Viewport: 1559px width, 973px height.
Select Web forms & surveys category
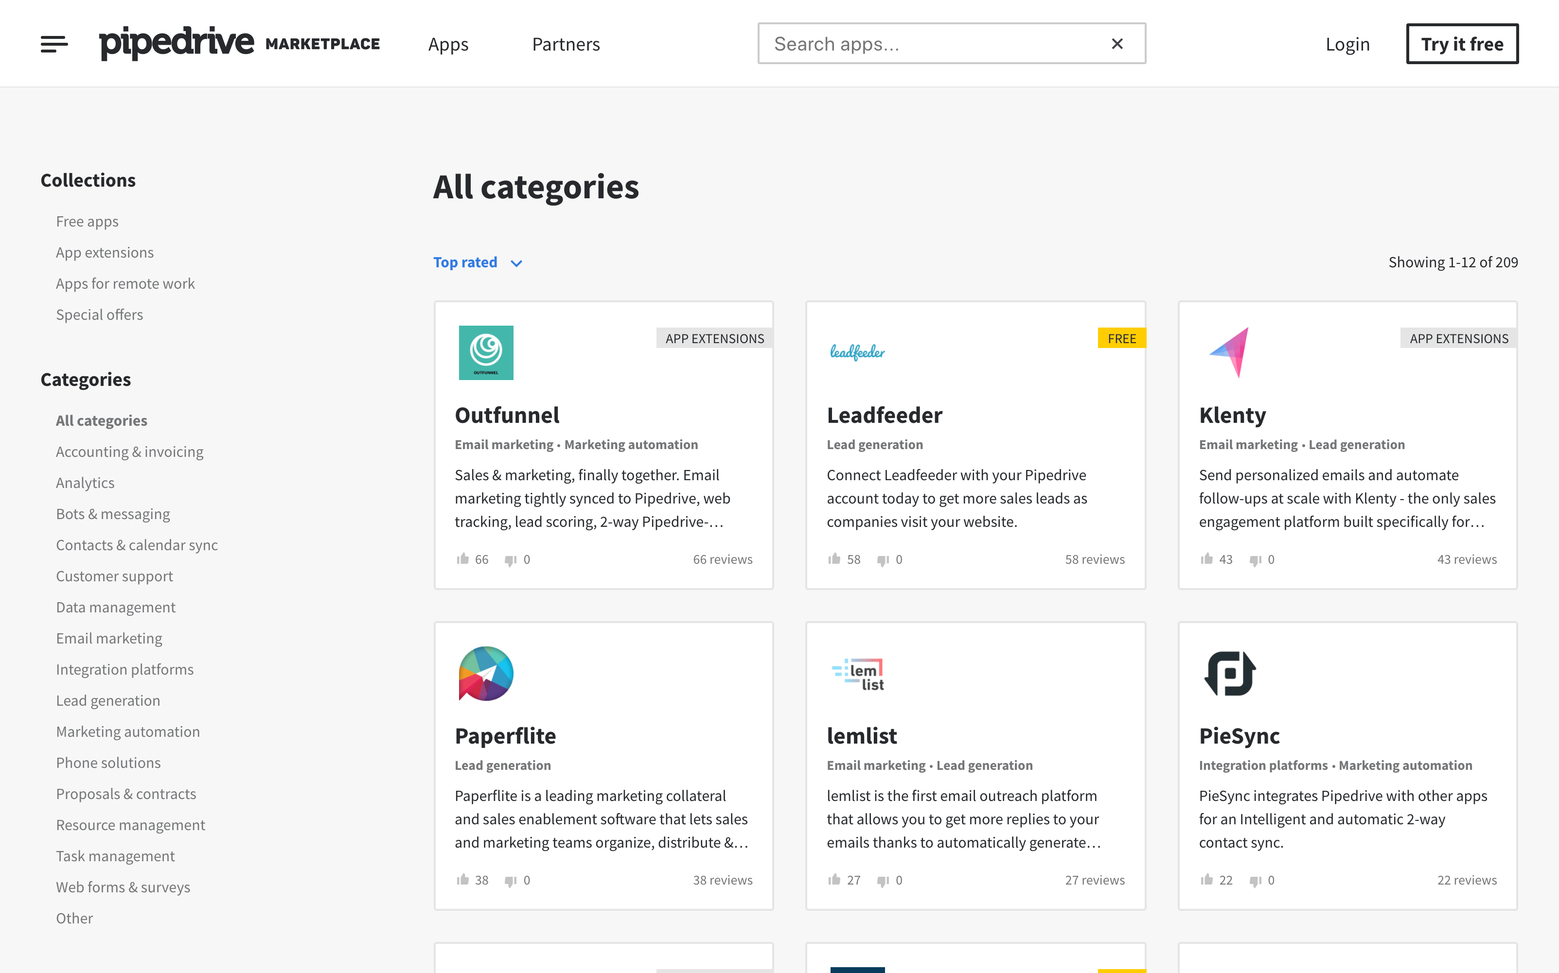[123, 887]
